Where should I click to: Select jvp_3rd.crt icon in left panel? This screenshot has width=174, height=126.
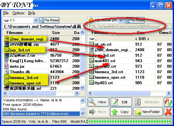coord(7,50)
